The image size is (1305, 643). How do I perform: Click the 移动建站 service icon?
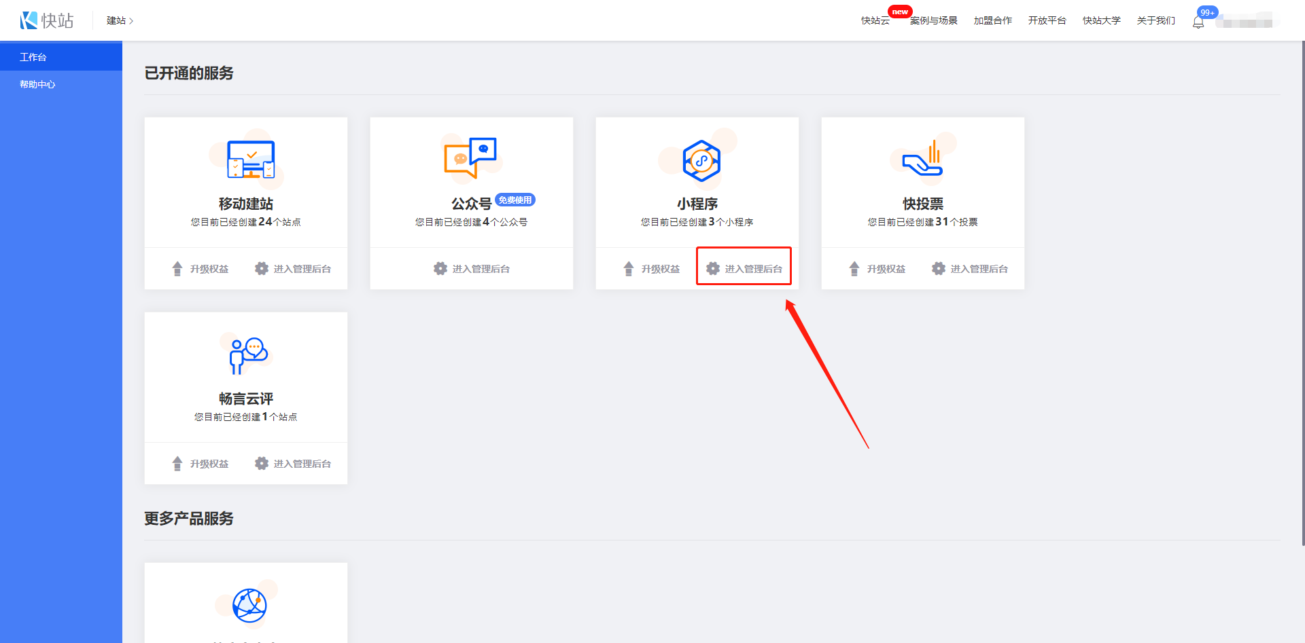point(250,161)
